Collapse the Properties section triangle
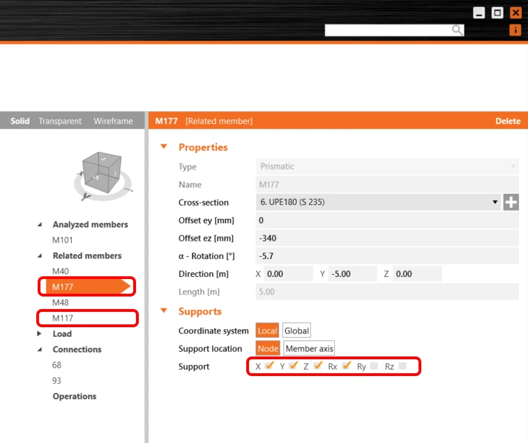Image resolution: width=528 pixels, height=443 pixels. pos(164,147)
